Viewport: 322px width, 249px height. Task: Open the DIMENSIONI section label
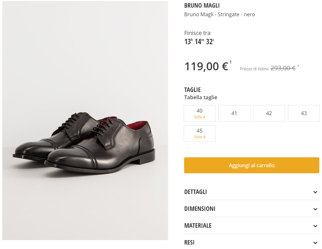click(x=200, y=209)
